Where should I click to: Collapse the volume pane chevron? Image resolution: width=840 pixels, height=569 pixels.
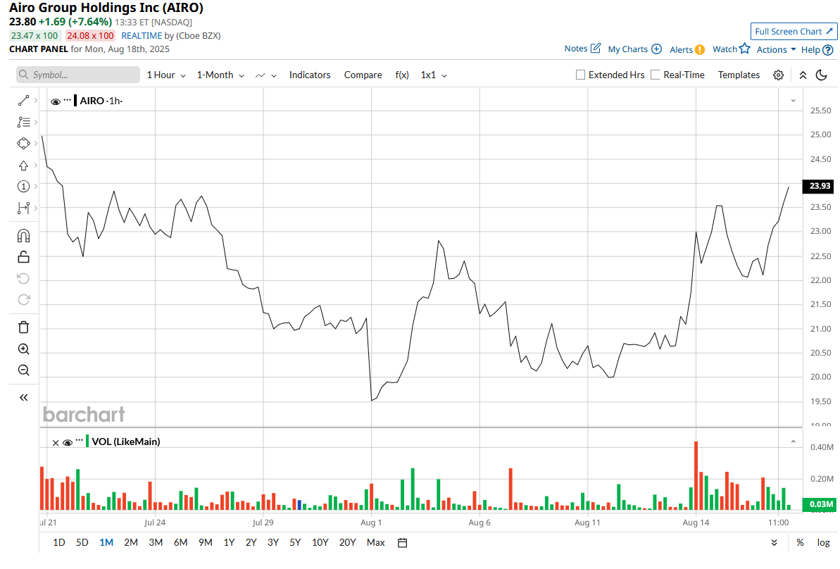coord(794,442)
